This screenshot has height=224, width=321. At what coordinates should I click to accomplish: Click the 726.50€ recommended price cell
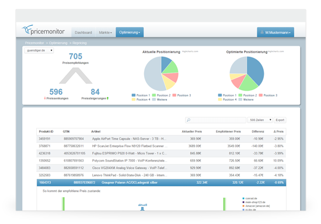tap(235, 161)
